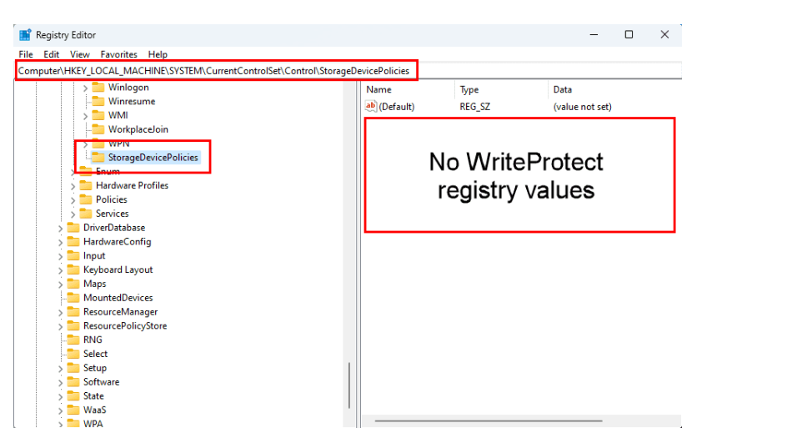
Task: Open the File menu
Action: click(x=26, y=54)
